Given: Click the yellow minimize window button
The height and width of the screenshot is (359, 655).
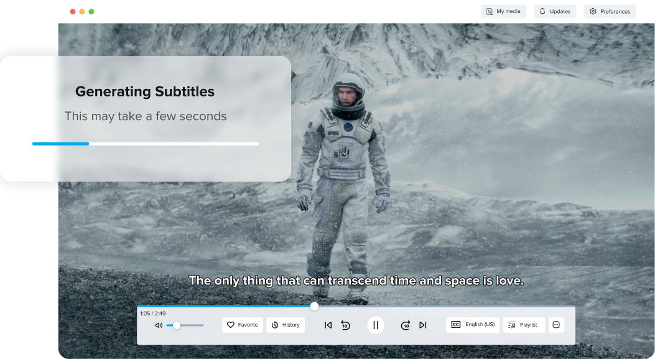Looking at the screenshot, I should coord(82,12).
